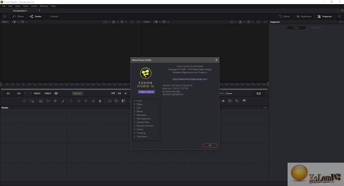Select the Composition1 tab
The width and height of the screenshot is (344, 186).
(x=20, y=11)
